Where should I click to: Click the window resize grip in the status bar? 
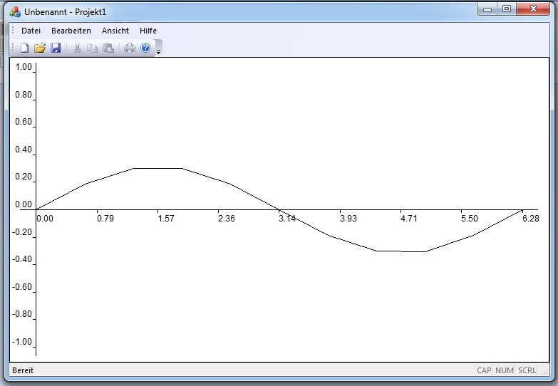click(545, 372)
